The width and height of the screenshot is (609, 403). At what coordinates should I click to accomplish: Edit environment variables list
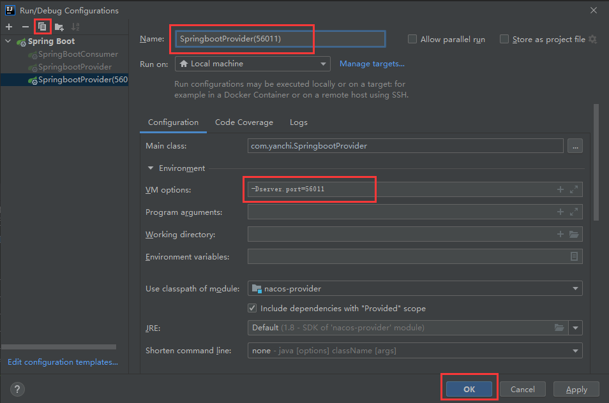pyautogui.click(x=574, y=256)
